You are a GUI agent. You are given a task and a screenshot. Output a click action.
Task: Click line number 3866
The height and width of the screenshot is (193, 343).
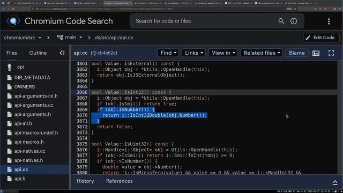coord(82,92)
